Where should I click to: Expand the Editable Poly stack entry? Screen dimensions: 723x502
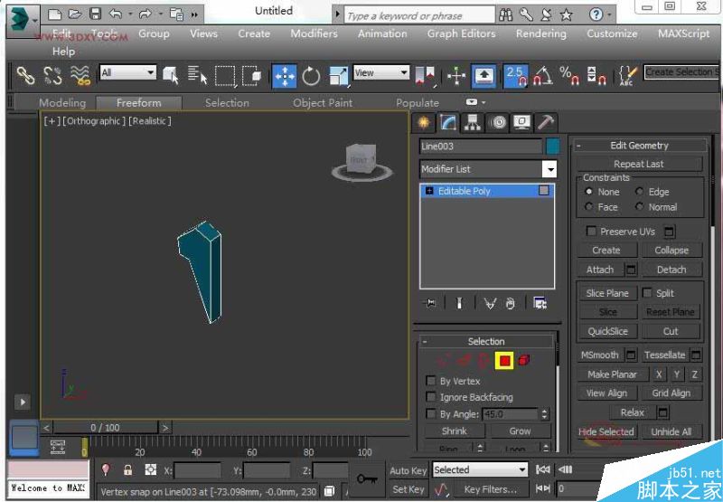coord(429,191)
